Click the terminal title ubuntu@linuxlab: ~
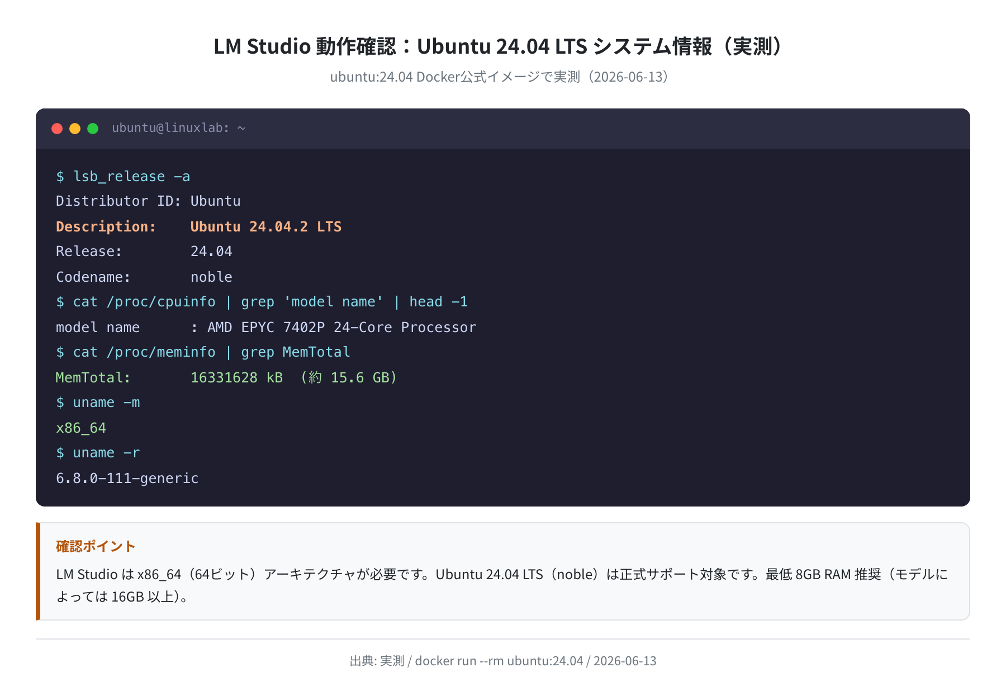Screen dimensions: 1006x691 click(178, 128)
